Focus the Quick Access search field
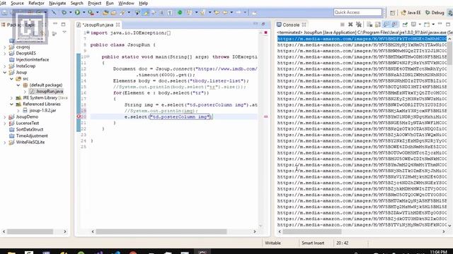Viewport: 453px width, 254px height. [x=357, y=13]
